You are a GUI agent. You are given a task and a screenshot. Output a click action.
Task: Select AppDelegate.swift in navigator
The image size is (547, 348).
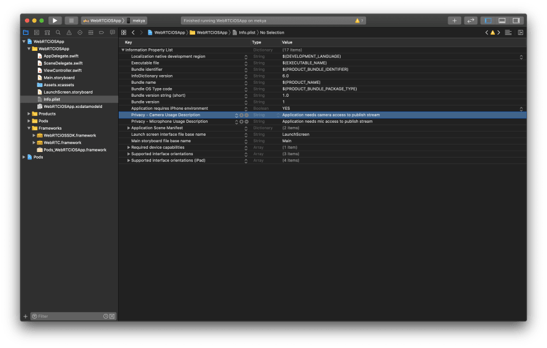pos(61,56)
